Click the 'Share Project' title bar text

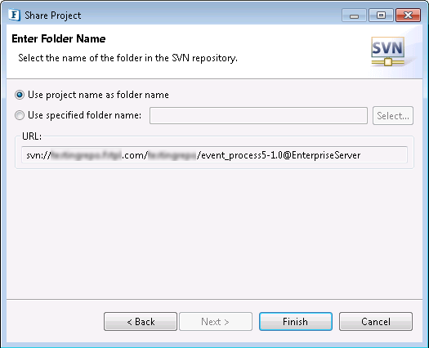coord(53,16)
